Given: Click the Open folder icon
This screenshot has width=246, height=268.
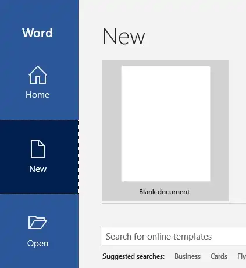Looking at the screenshot, I should point(38,223).
